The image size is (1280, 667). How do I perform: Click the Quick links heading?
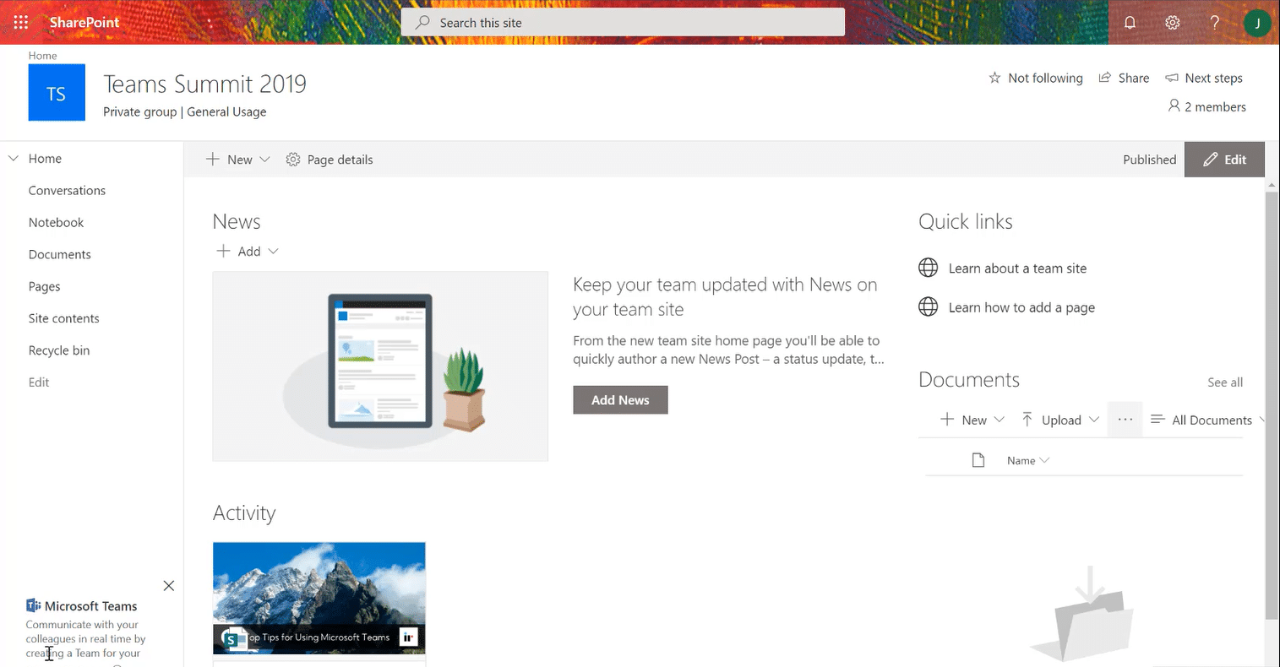pos(966,221)
